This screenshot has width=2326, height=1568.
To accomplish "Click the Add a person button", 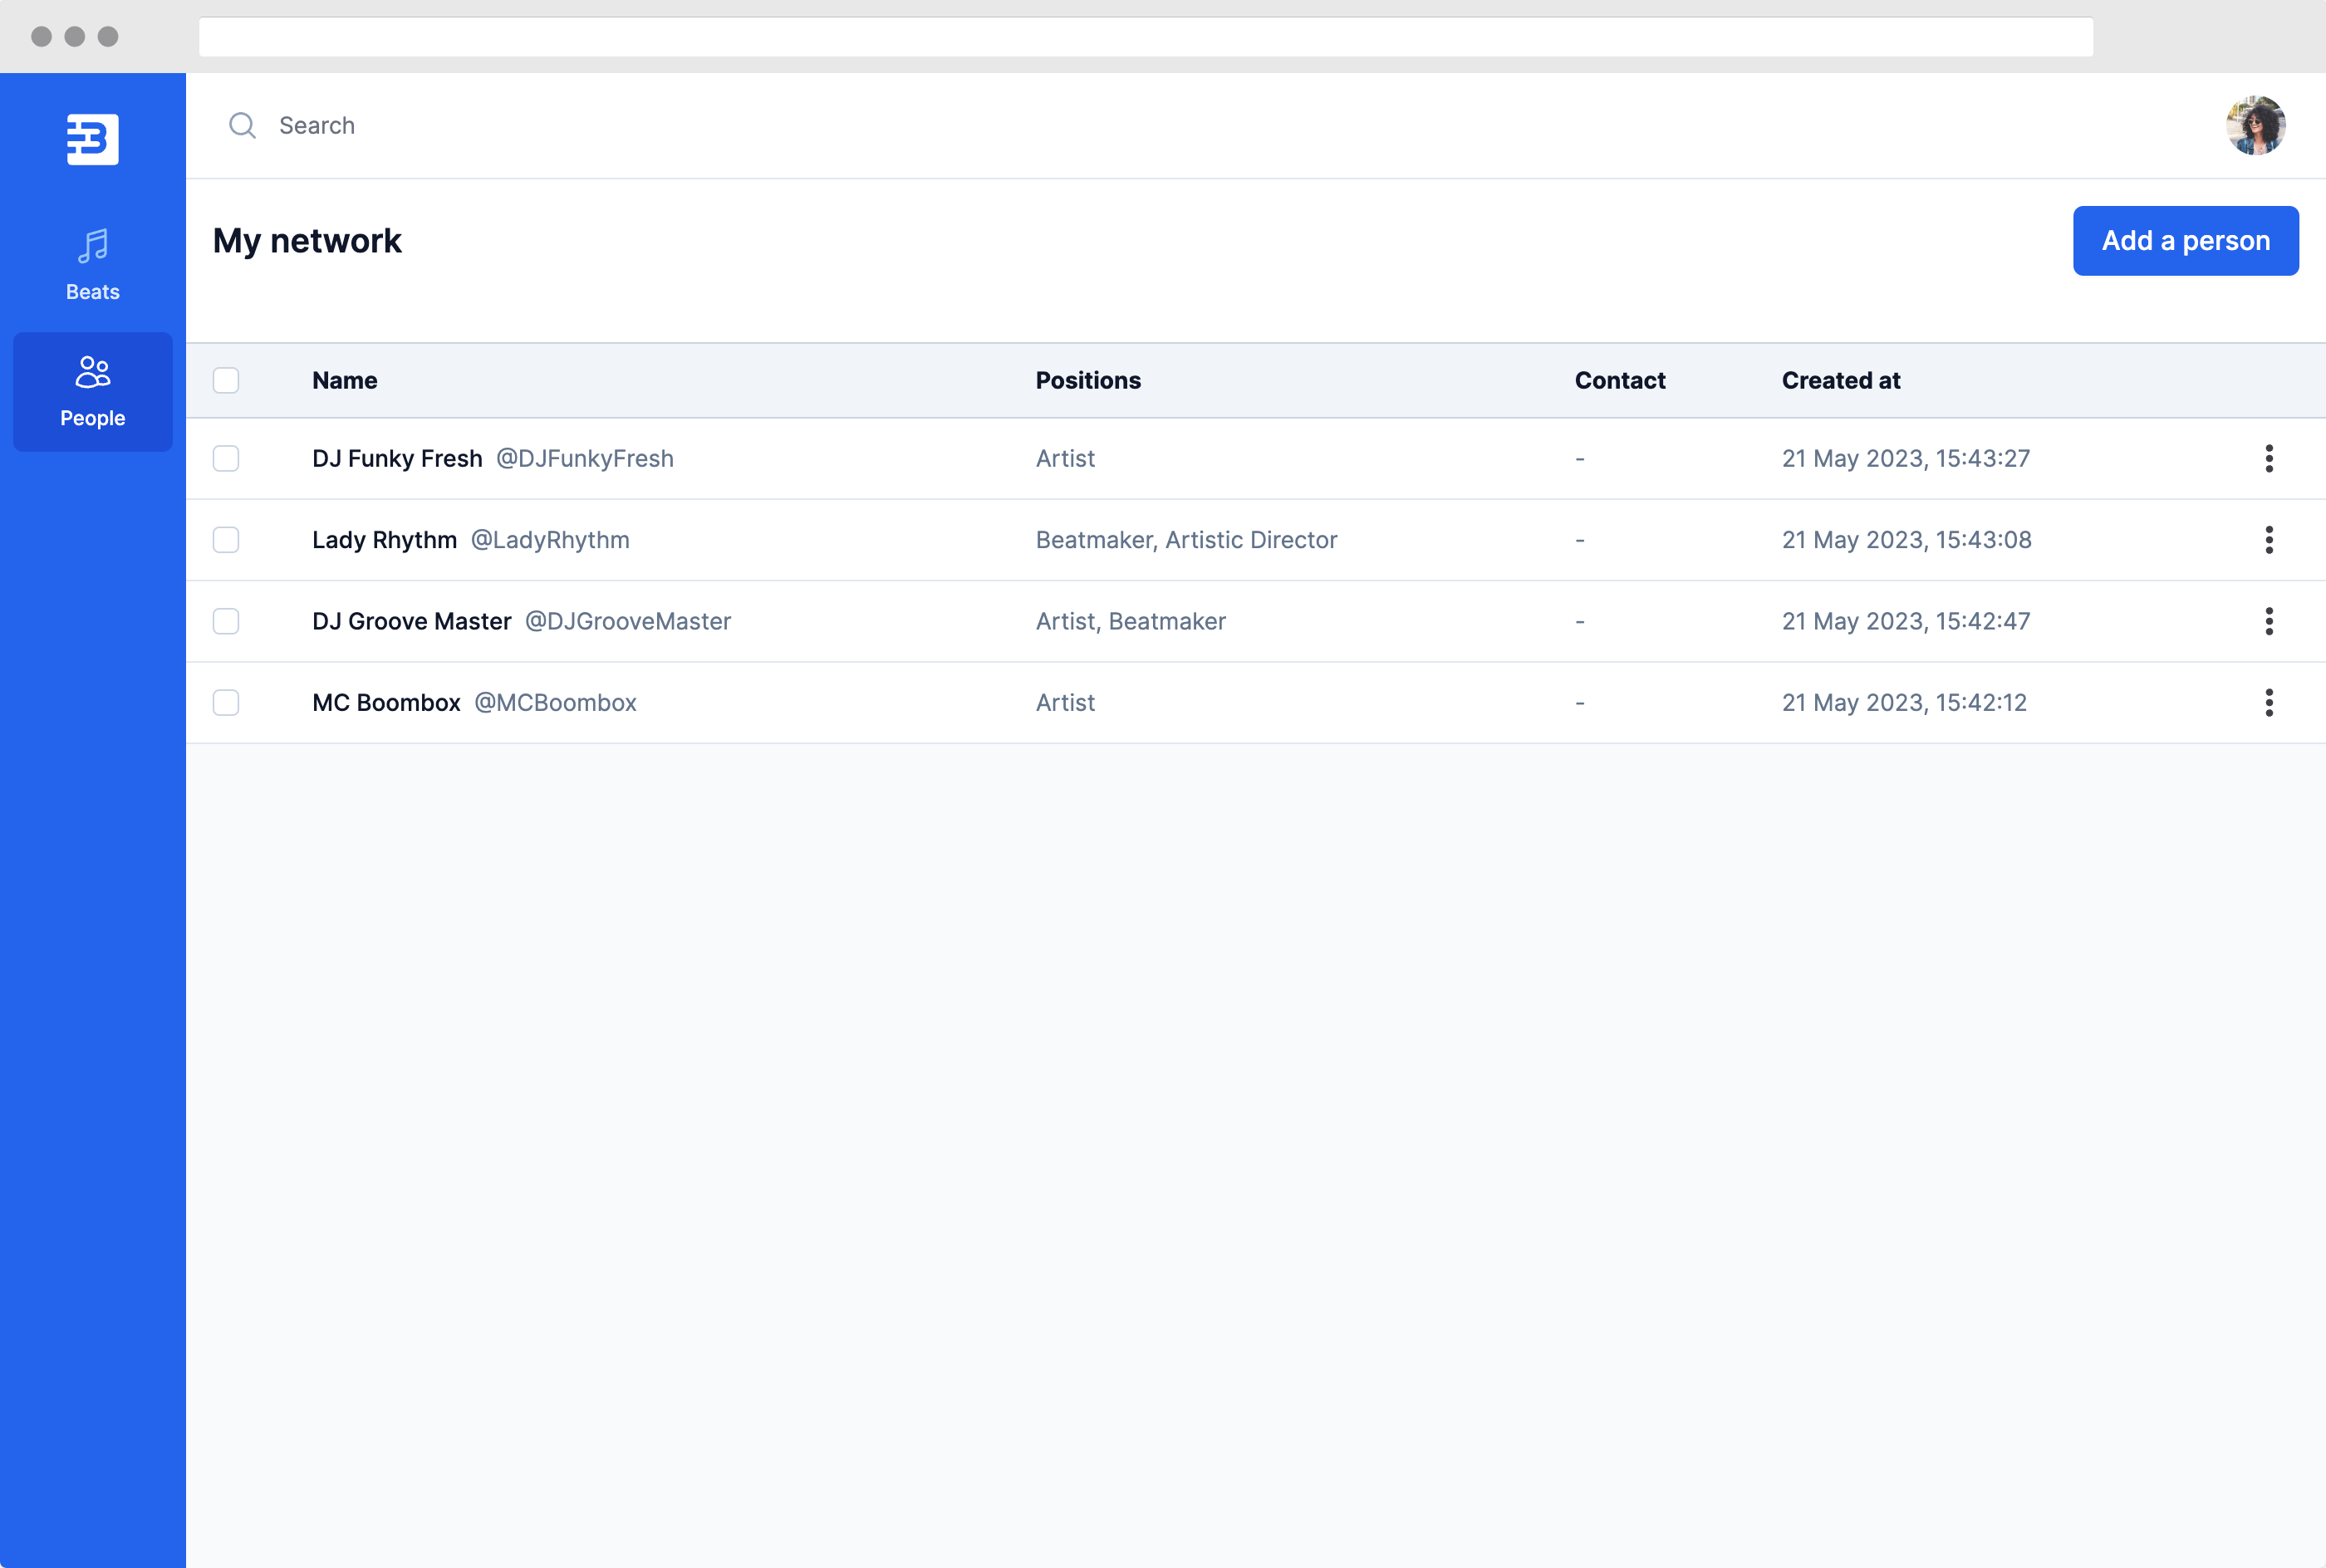I will point(2185,241).
